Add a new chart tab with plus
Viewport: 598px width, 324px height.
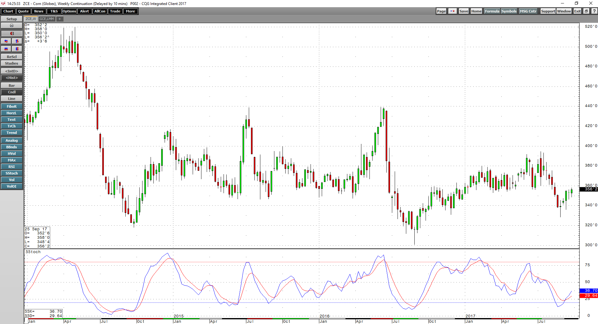[x=60, y=19]
